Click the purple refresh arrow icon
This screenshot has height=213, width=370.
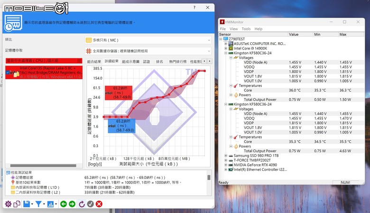82,204
